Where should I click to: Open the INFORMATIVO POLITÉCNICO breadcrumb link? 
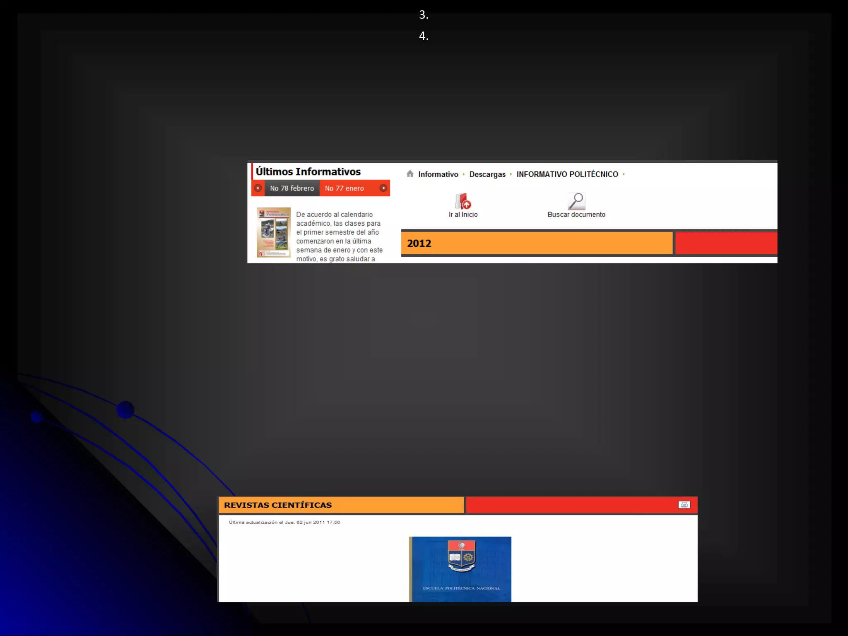567,174
